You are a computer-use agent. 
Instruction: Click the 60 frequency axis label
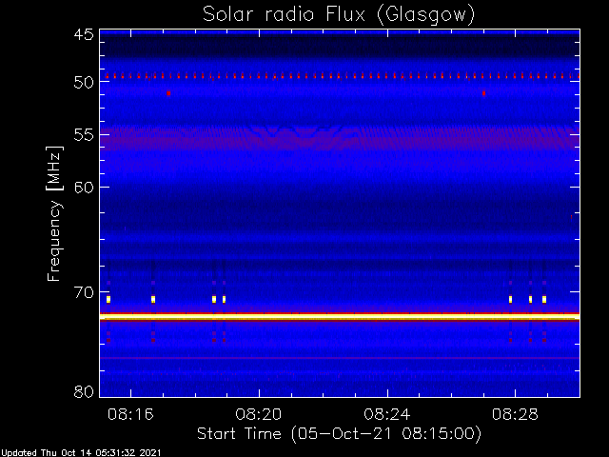point(84,188)
